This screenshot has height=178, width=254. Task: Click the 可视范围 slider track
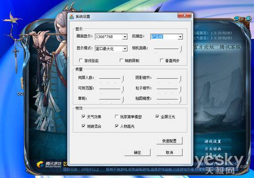(111, 89)
